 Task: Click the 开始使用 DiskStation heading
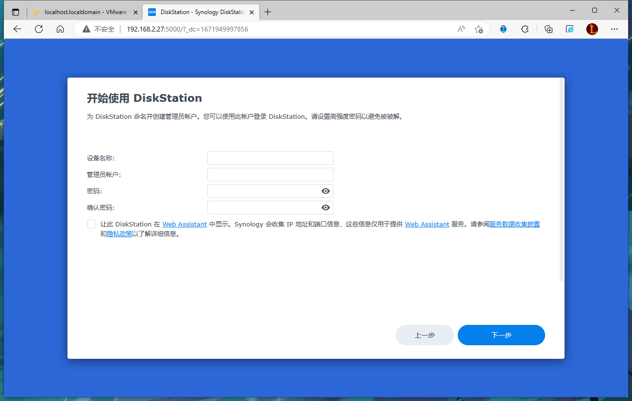[x=144, y=98]
